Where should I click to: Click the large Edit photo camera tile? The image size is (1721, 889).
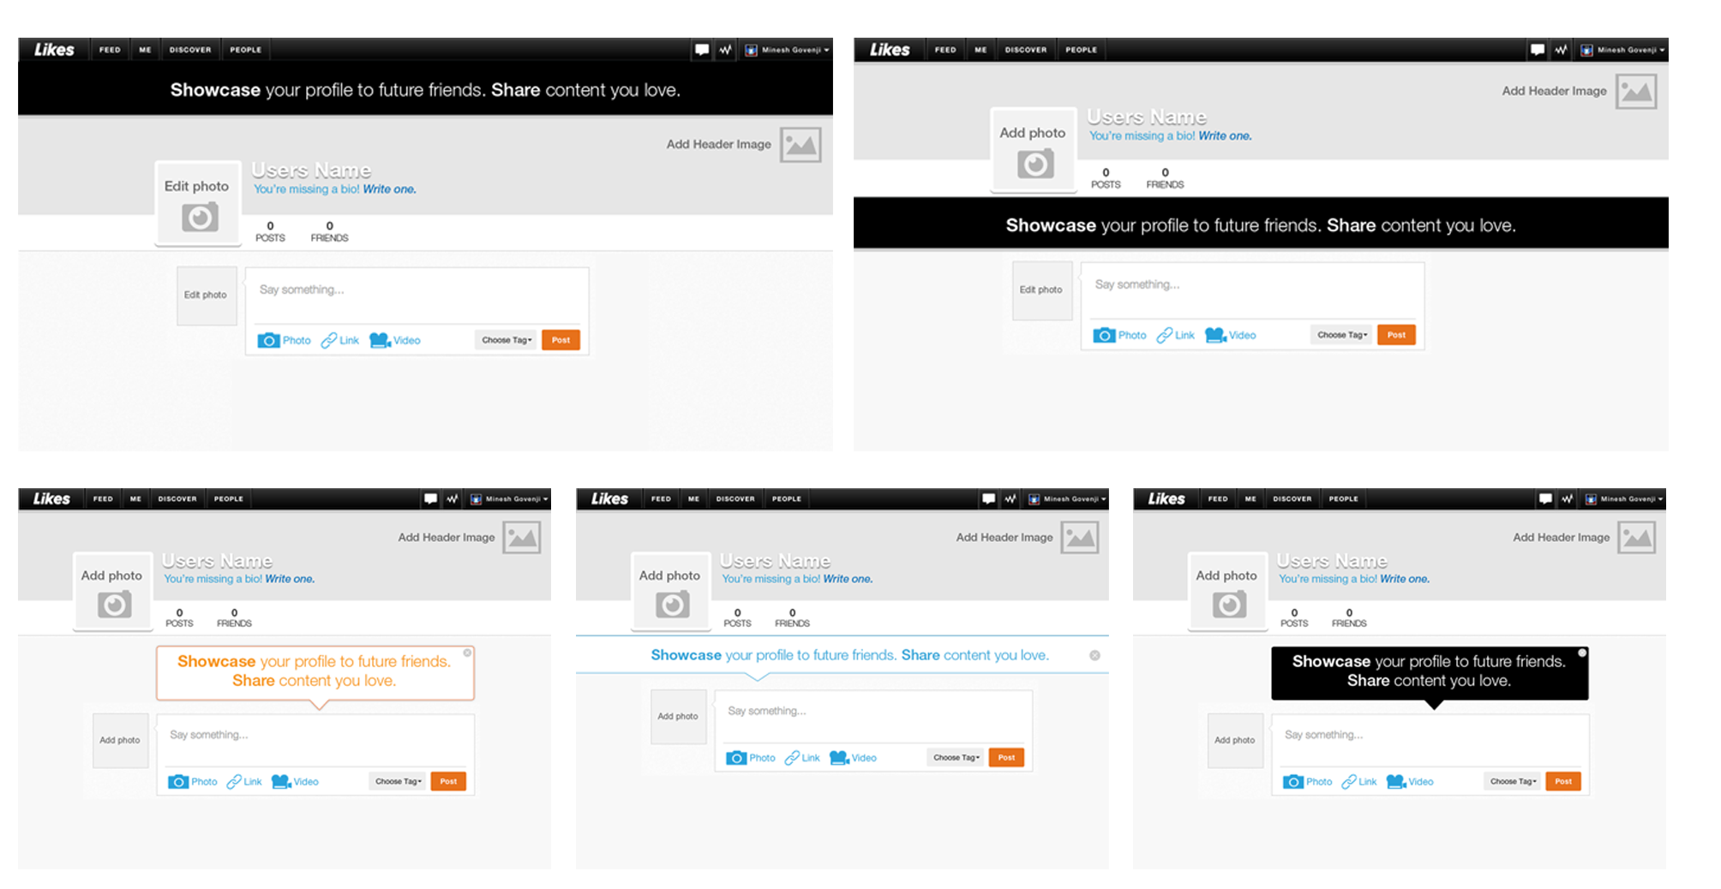tap(198, 204)
